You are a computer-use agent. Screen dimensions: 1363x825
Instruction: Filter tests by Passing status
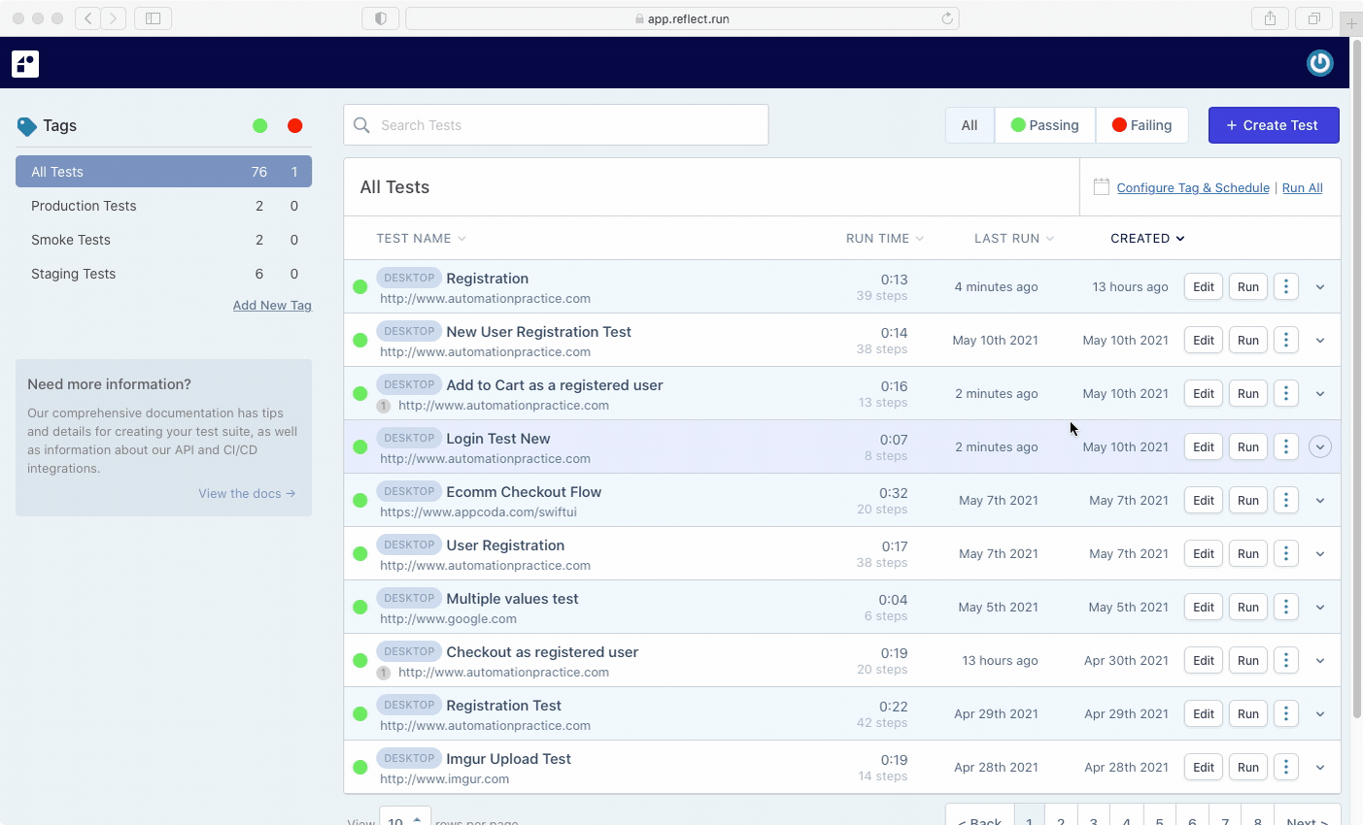click(x=1045, y=125)
